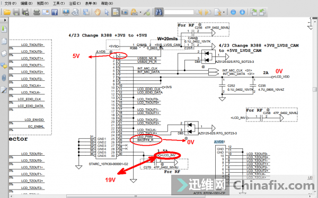
Task: Share the document via the Facebook icon
Action: point(55,12)
